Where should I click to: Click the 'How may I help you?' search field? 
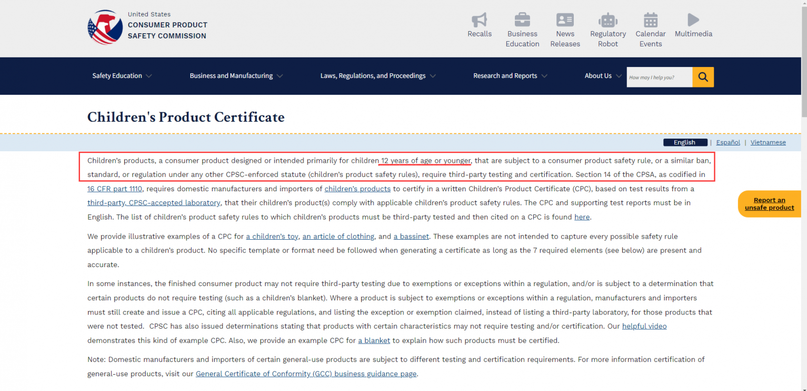660,77
